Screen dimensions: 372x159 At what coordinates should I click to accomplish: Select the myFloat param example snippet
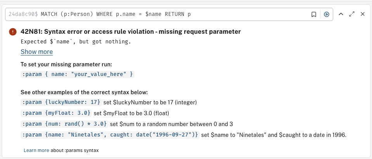coord(56,113)
